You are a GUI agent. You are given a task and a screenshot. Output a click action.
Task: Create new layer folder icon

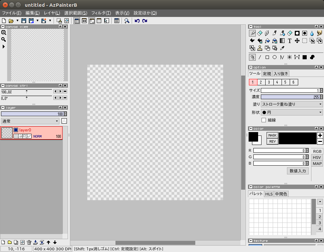[10, 242]
